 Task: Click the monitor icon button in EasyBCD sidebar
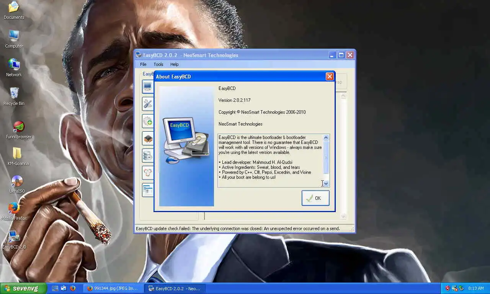[148, 87]
